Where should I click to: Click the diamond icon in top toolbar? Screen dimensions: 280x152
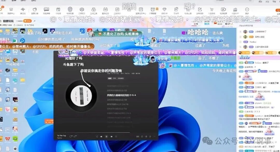tap(164, 10)
